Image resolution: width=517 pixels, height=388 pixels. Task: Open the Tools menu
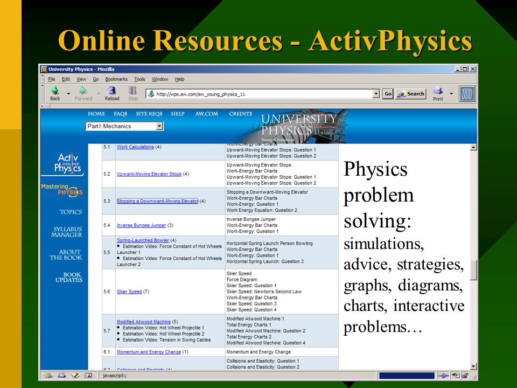click(x=139, y=79)
